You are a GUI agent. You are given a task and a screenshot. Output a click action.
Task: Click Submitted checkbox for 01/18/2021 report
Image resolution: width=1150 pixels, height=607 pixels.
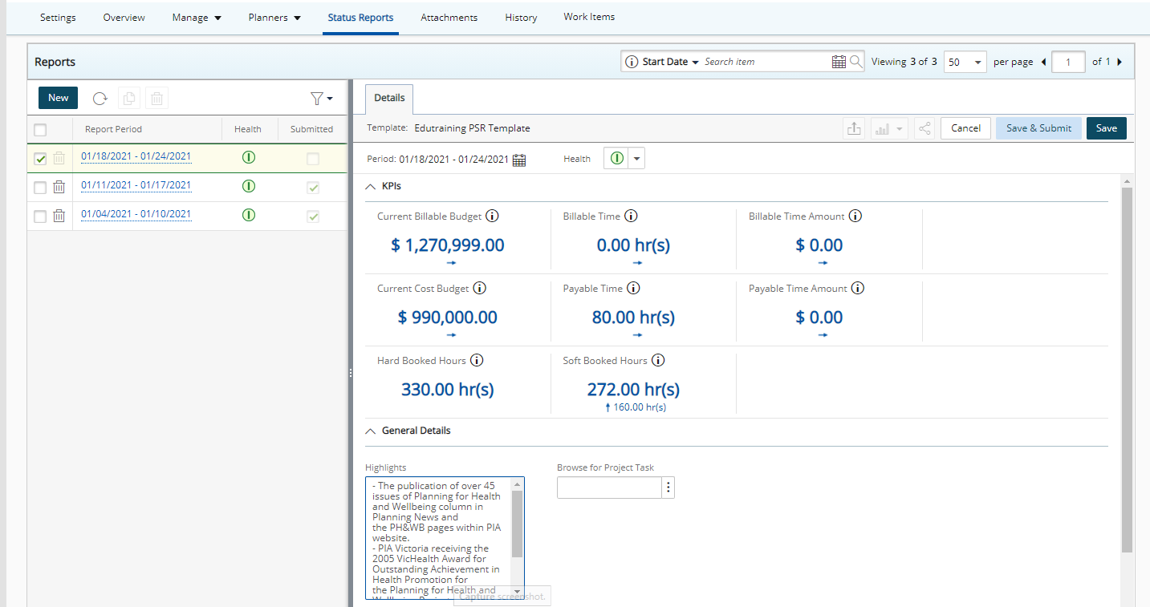[x=313, y=159]
